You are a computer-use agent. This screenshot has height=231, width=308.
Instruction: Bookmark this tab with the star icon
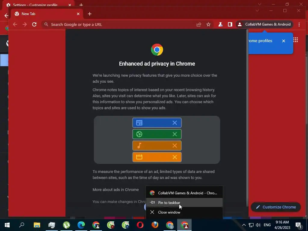[x=208, y=24]
